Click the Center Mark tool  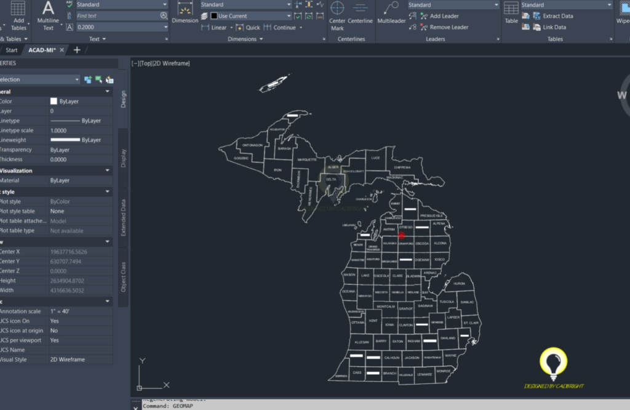(337, 16)
